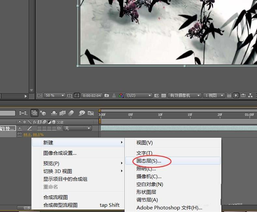Enable the Draft 3D icon
This screenshot has height=212, width=257.
[43, 113]
